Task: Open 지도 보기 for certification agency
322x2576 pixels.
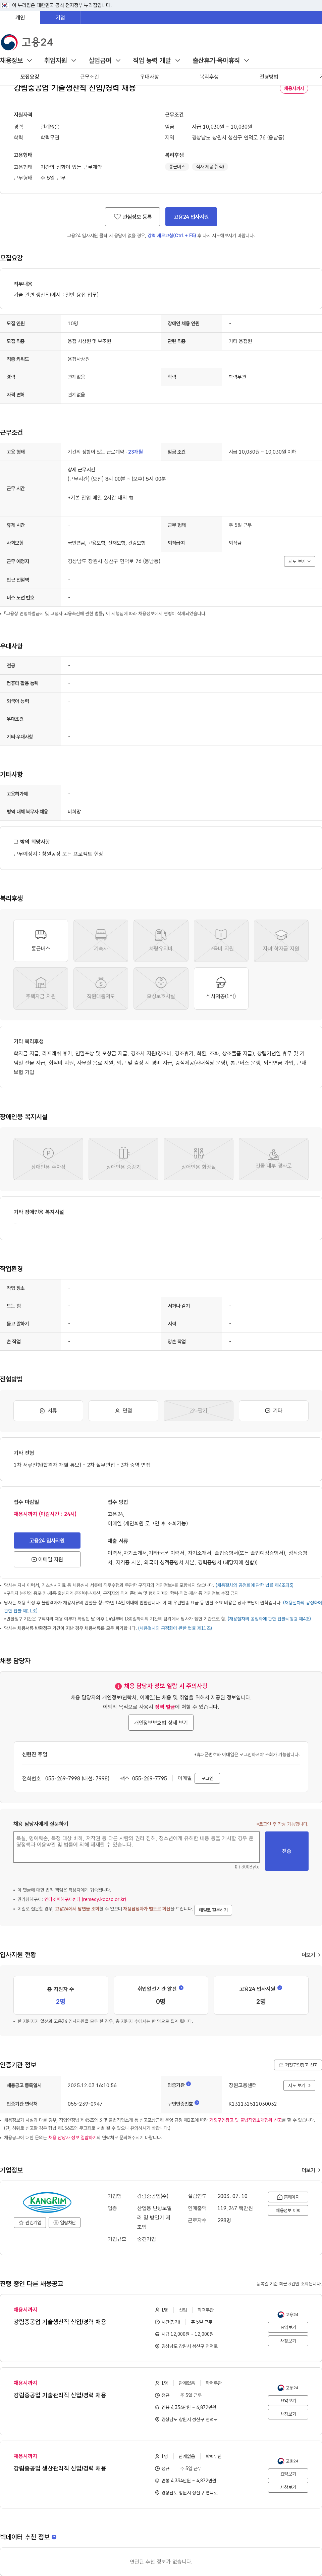Action: [x=299, y=2085]
